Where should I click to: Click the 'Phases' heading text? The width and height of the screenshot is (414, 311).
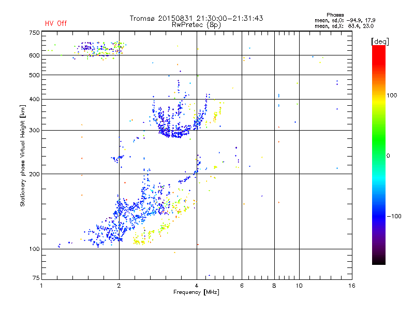pos(335,15)
